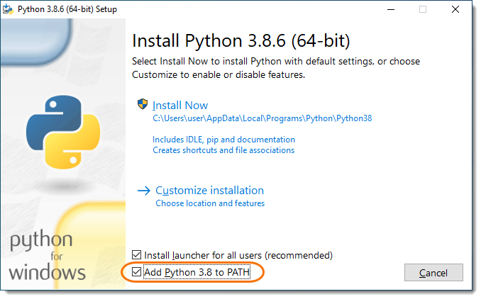Click 'Creates shortcuts and file associations' text
This screenshot has width=481, height=299.
point(223,150)
